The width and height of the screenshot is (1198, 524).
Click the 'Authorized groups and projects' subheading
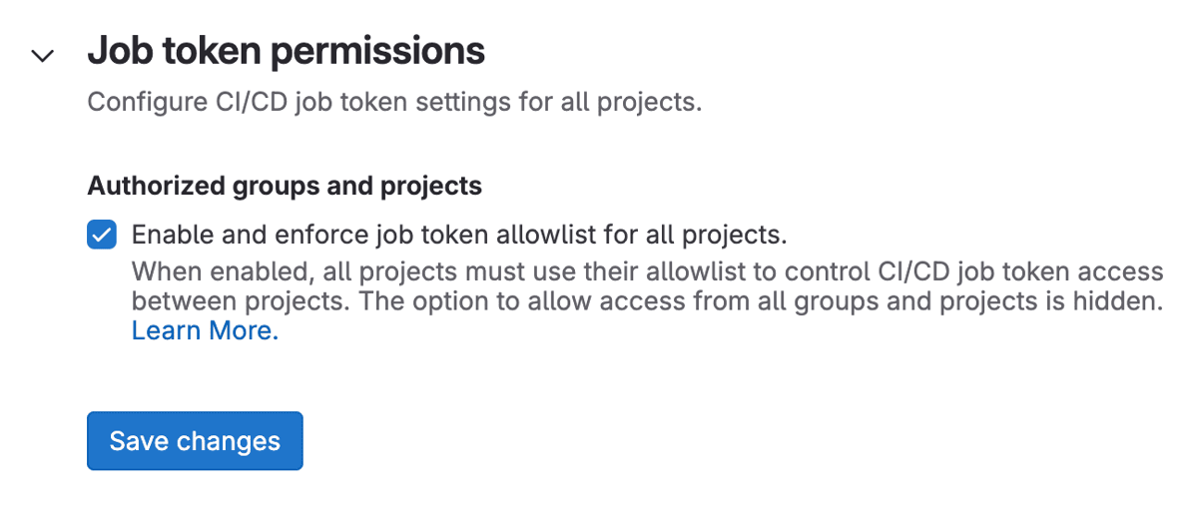point(285,186)
